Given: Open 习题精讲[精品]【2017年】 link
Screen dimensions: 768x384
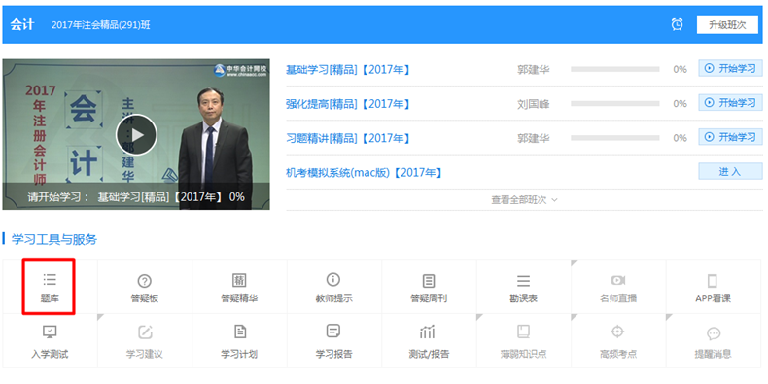Looking at the screenshot, I should tap(348, 138).
